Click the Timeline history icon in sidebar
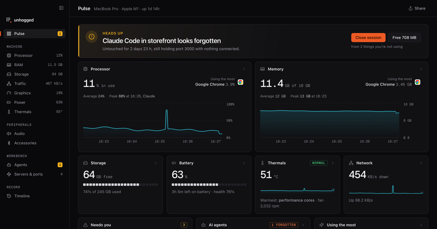 coord(9,196)
